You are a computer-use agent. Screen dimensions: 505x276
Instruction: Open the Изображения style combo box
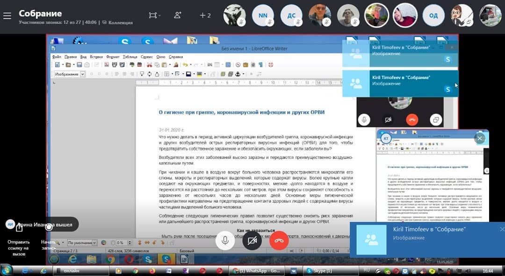(70, 74)
